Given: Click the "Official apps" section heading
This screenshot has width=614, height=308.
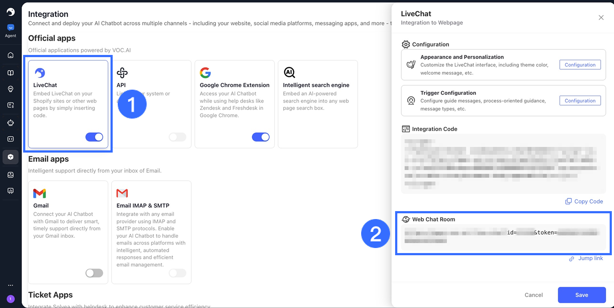Looking at the screenshot, I should [52, 38].
